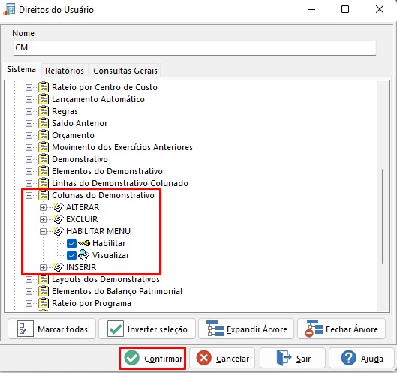Select the Habilitar text label

pyautogui.click(x=109, y=243)
